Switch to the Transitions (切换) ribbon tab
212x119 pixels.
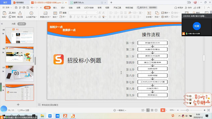(70, 7)
